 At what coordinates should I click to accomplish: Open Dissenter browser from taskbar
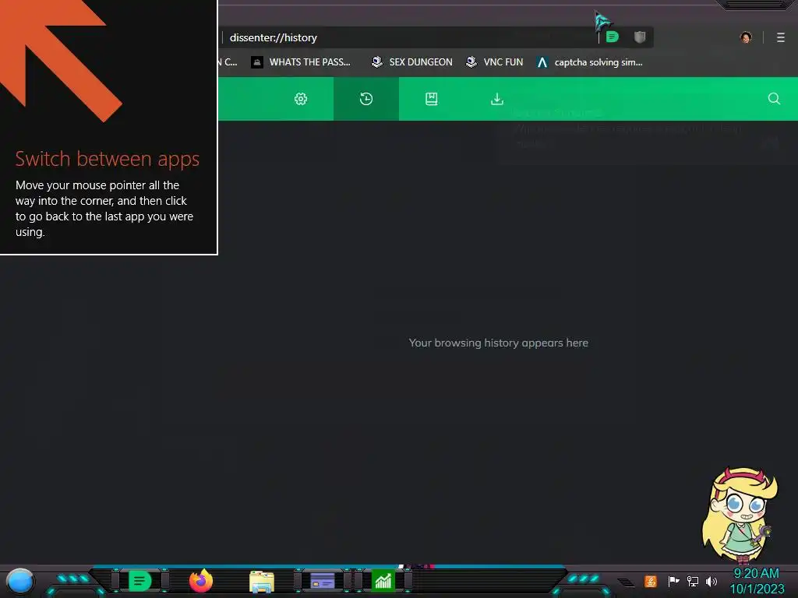point(140,581)
